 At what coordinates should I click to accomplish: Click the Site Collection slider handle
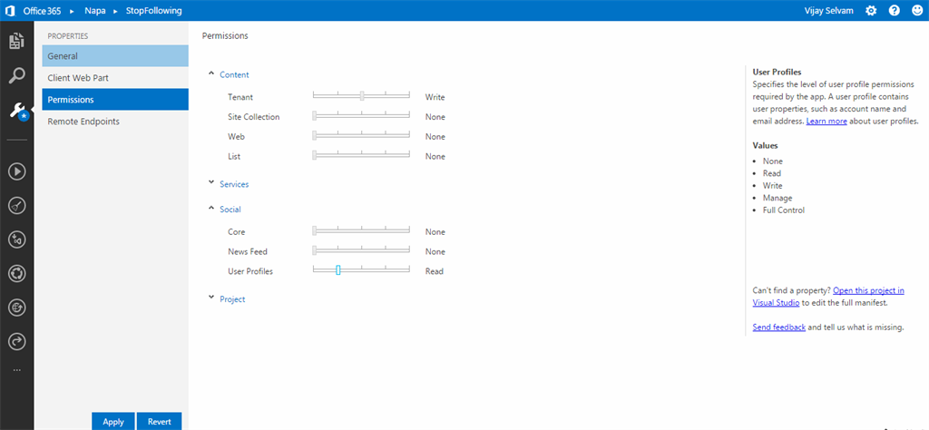(314, 117)
